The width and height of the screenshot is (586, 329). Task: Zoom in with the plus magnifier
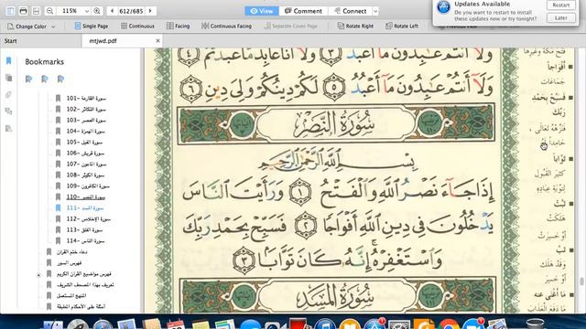[x=97, y=11]
